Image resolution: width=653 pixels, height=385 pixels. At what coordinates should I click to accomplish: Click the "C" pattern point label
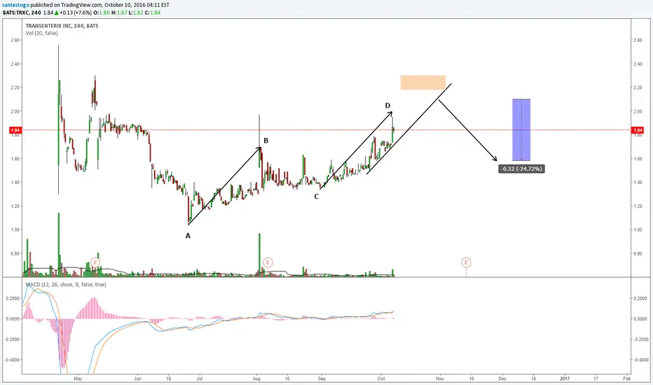click(x=317, y=197)
